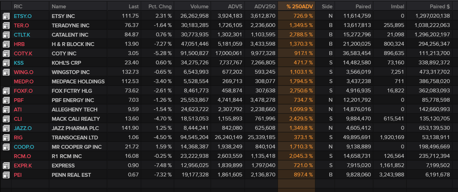Click the 3,243,988 imbalance for PEI
The width and height of the screenshot is (458, 192).
(392, 175)
